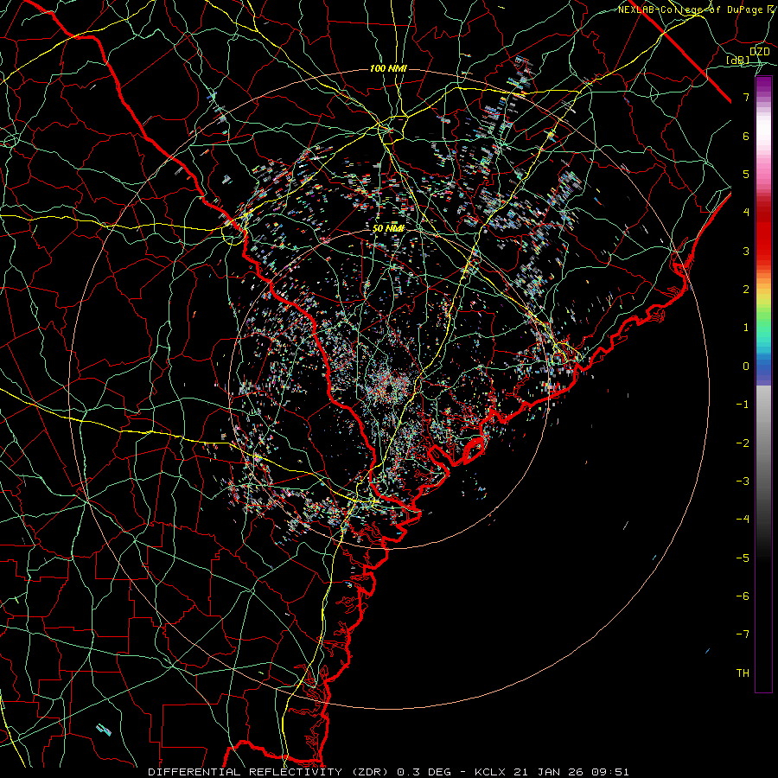Click the 0 scale value
This screenshot has height=778, width=778.
pyautogui.click(x=746, y=367)
